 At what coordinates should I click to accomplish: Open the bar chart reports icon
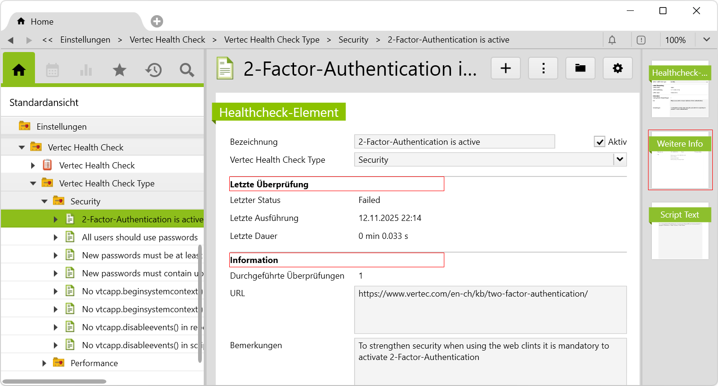point(86,70)
